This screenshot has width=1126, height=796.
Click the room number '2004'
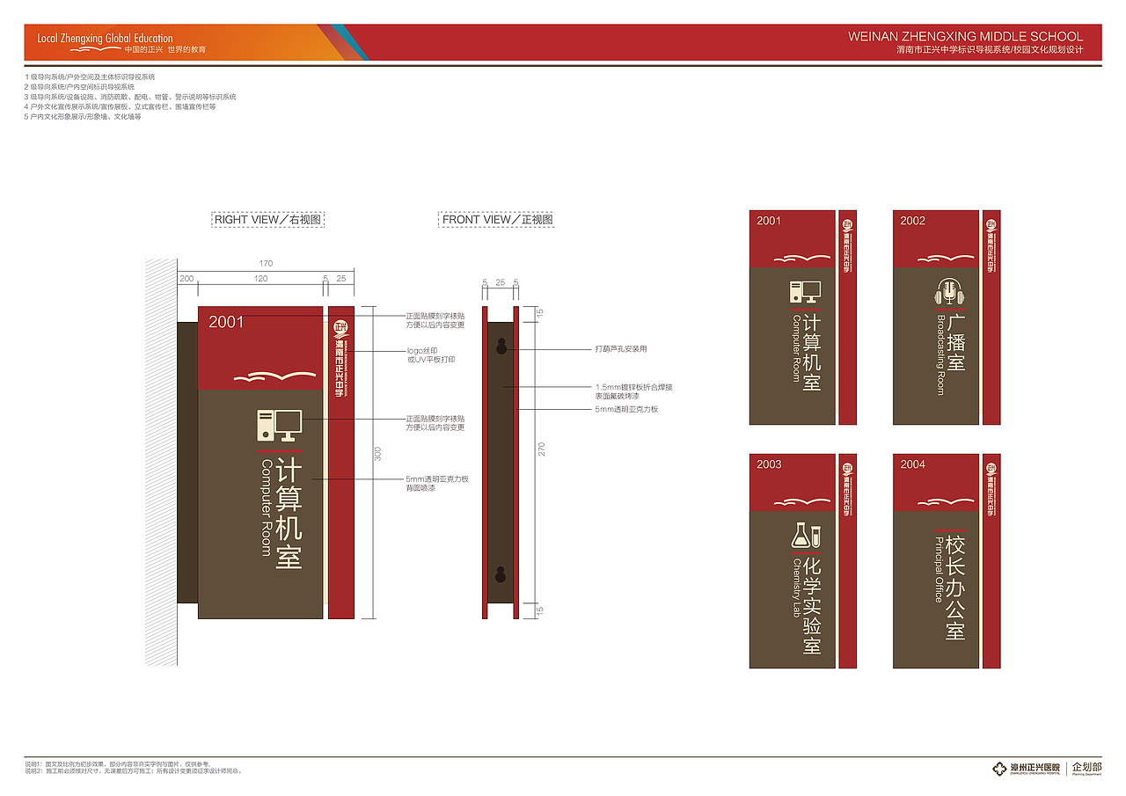pos(913,464)
